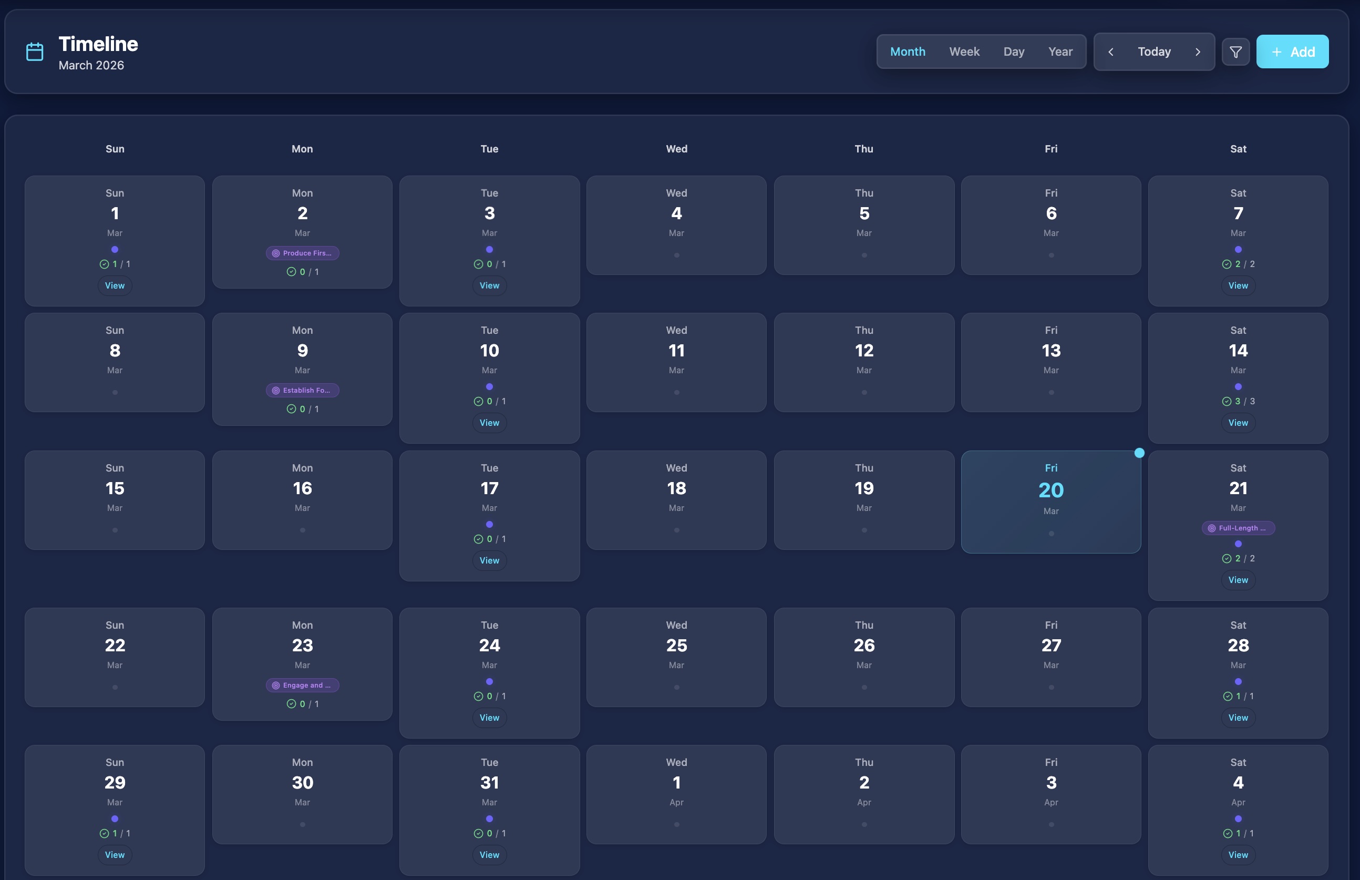This screenshot has height=880, width=1360.
Task: Click the Produce Firs... goal tag on Mar 2
Action: [x=302, y=253]
